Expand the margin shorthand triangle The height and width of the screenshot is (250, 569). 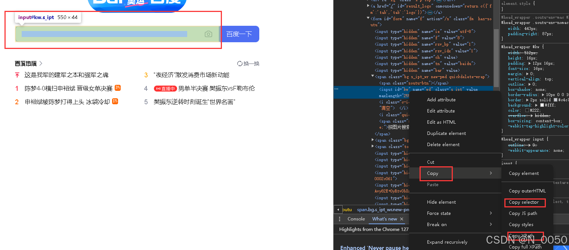526,74
